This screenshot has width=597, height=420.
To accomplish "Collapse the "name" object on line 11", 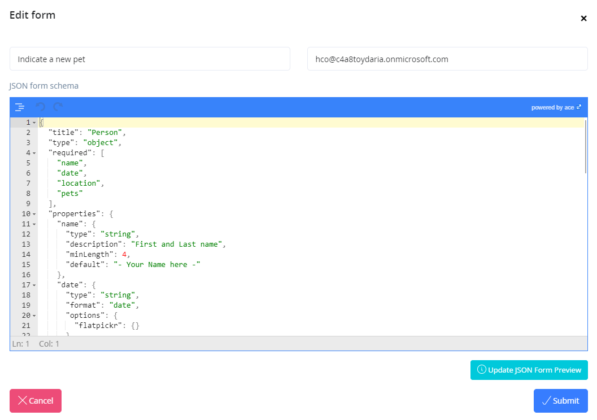I will pyautogui.click(x=34, y=224).
